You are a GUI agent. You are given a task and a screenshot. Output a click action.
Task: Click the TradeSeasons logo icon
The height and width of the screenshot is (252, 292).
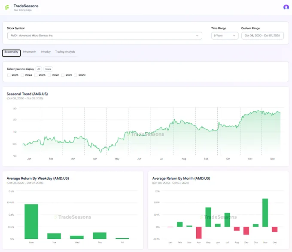point(7,7)
